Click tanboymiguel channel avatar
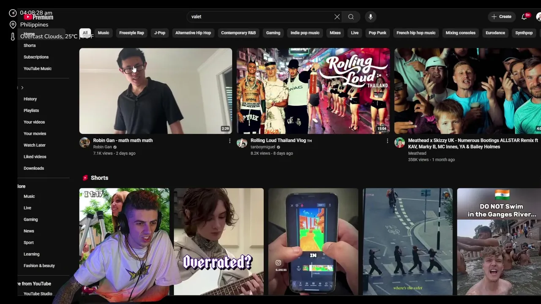541x304 pixels. [x=242, y=143]
